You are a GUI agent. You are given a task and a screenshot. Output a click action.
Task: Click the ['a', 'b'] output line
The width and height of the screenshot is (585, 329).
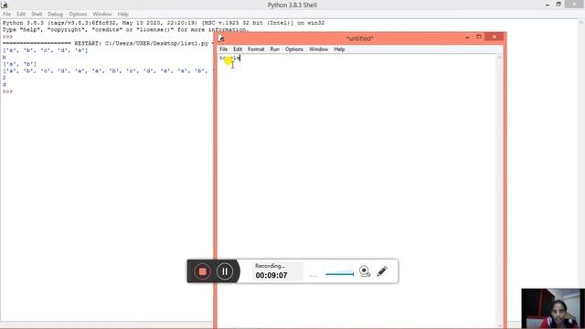19,64
